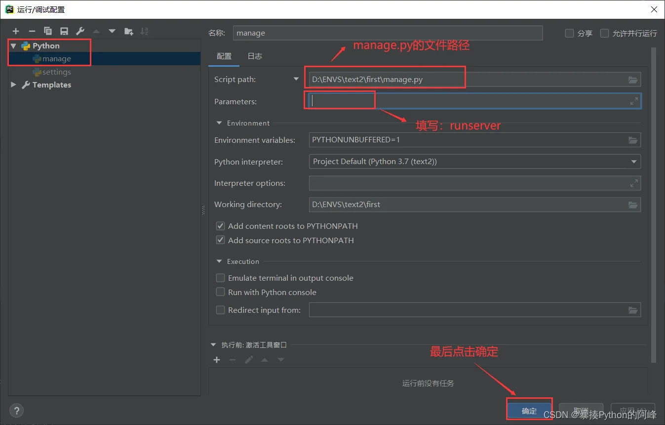Expand the Interpreter options field icon

[634, 183]
